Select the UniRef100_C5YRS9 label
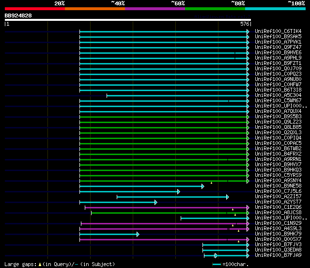This screenshot has height=268, width=310. point(278,175)
